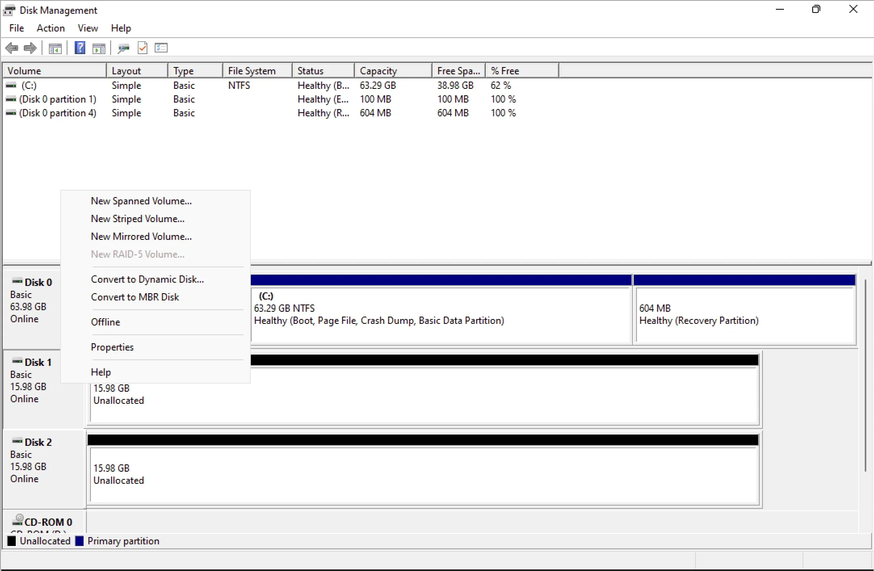Choose Convert to Dynamic Disk from the menu

(147, 279)
